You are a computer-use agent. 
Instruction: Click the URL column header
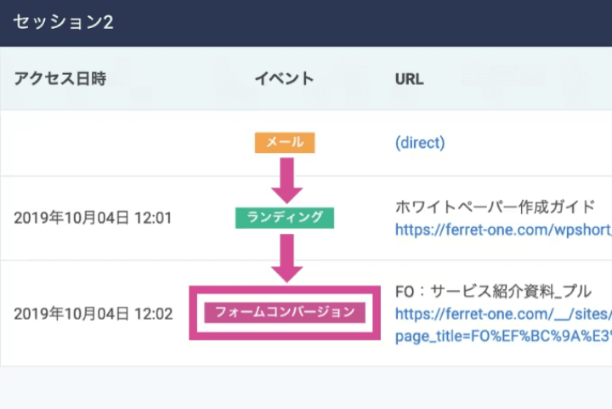(x=410, y=79)
